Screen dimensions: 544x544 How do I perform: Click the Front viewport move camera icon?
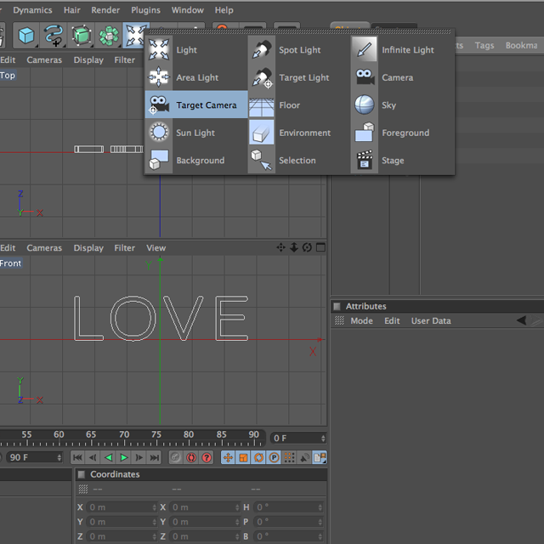coord(280,247)
